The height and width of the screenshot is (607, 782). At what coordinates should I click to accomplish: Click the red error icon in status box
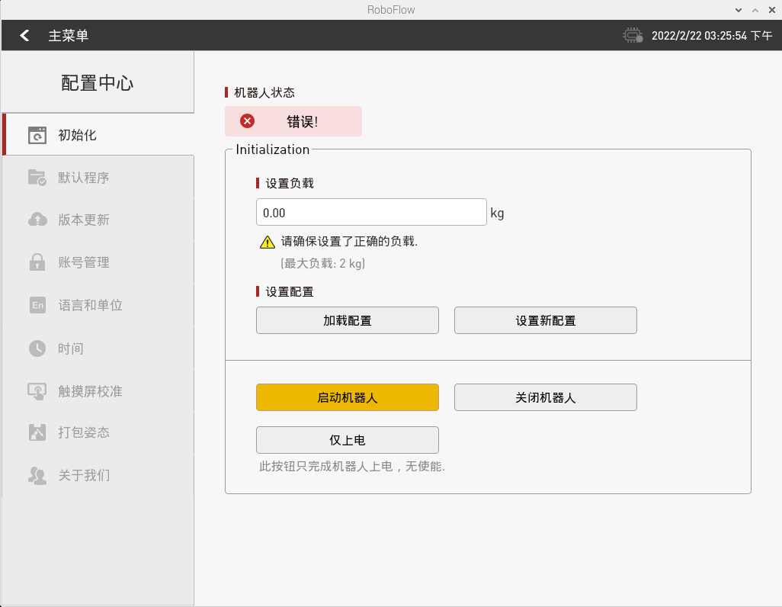[x=247, y=121]
